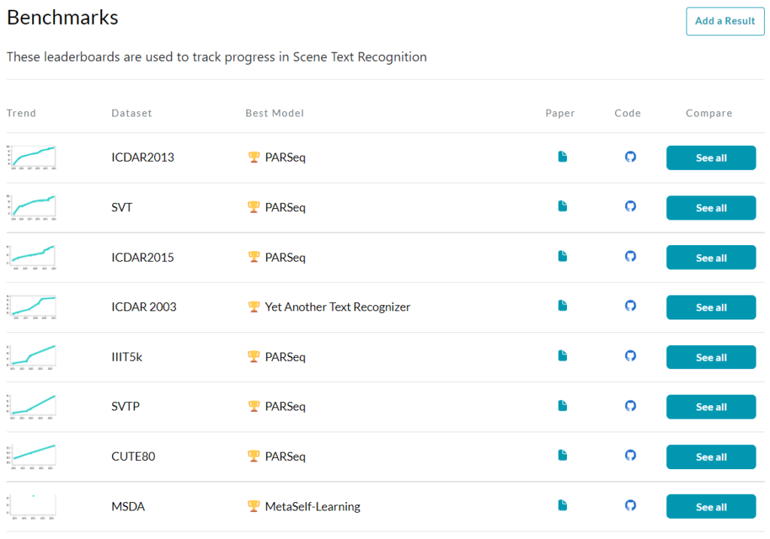Click the Add a Result button
Screen dimensions: 770x539
(x=724, y=21)
